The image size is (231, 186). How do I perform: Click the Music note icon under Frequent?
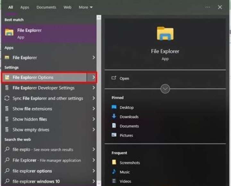(114, 172)
